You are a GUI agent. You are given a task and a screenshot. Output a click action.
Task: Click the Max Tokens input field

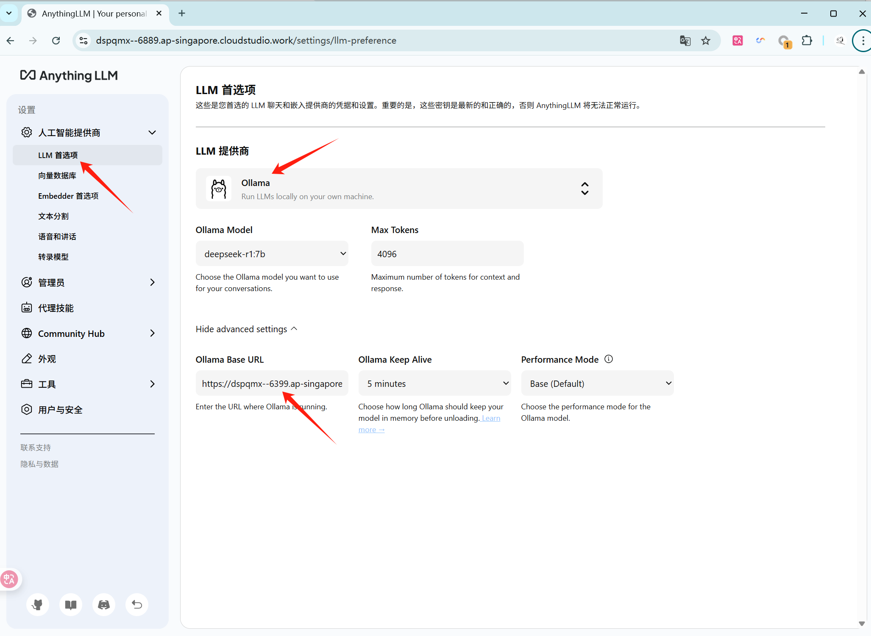[447, 254]
